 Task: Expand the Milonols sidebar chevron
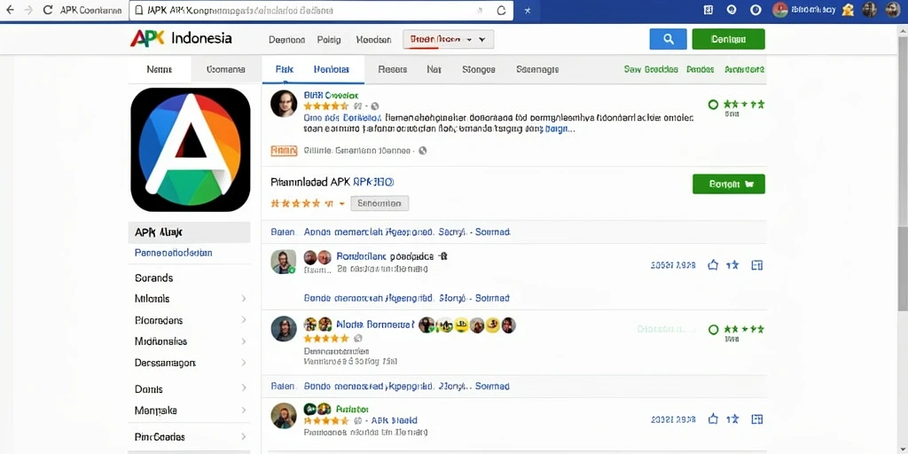[x=244, y=299]
